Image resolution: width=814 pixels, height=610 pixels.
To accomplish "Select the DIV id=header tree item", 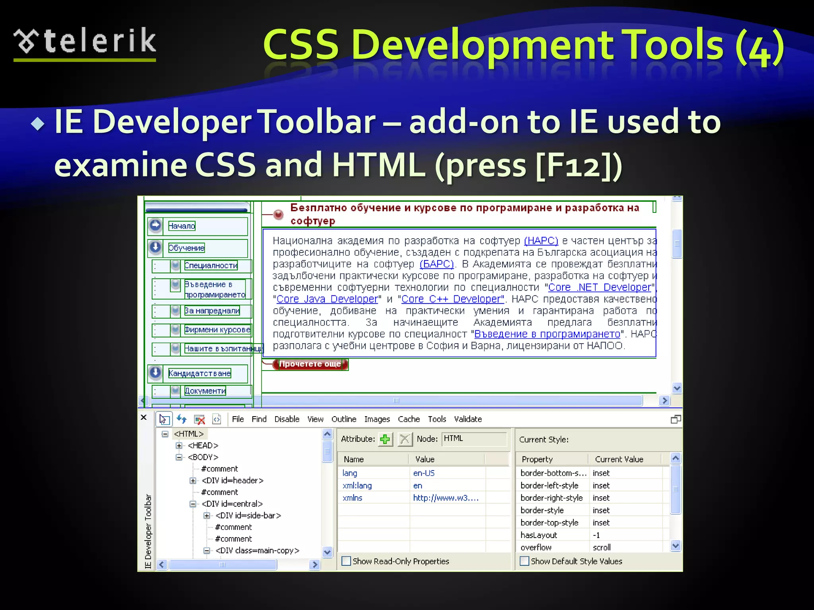I will click(x=232, y=481).
